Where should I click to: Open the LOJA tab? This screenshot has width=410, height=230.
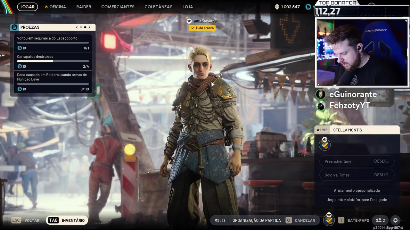[x=188, y=7]
